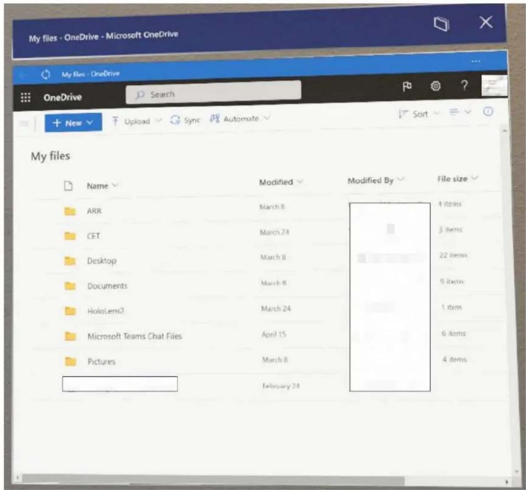The width and height of the screenshot is (526, 490).
Task: Open the Desktop folder name
Action: 101,261
